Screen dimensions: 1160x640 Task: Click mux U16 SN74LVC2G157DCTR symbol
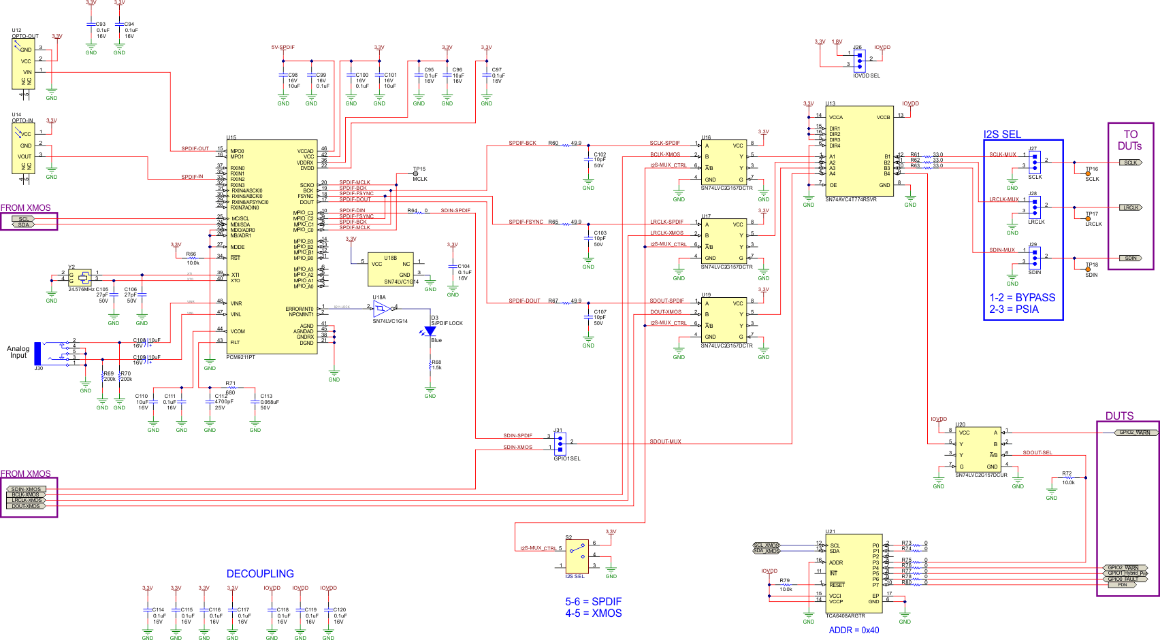click(725, 163)
